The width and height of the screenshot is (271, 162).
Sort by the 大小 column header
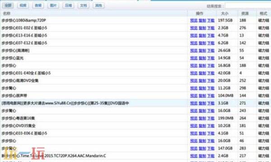tap(225, 13)
